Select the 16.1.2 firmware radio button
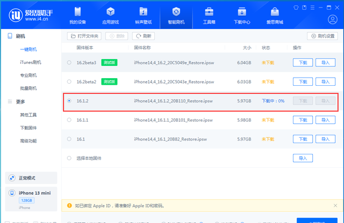This screenshot has width=344, height=223. coord(69,101)
